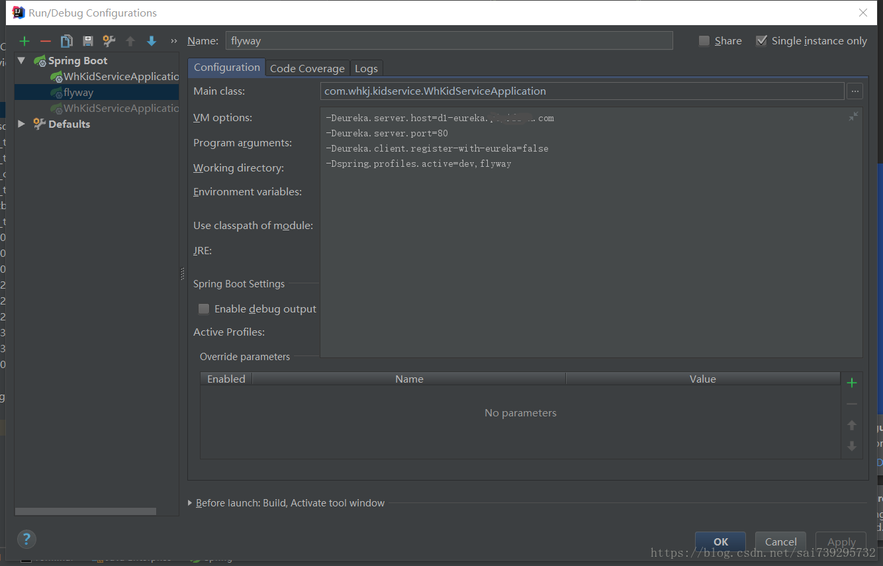
Task: Move the configuration down with the blue arrow
Action: [x=152, y=41]
